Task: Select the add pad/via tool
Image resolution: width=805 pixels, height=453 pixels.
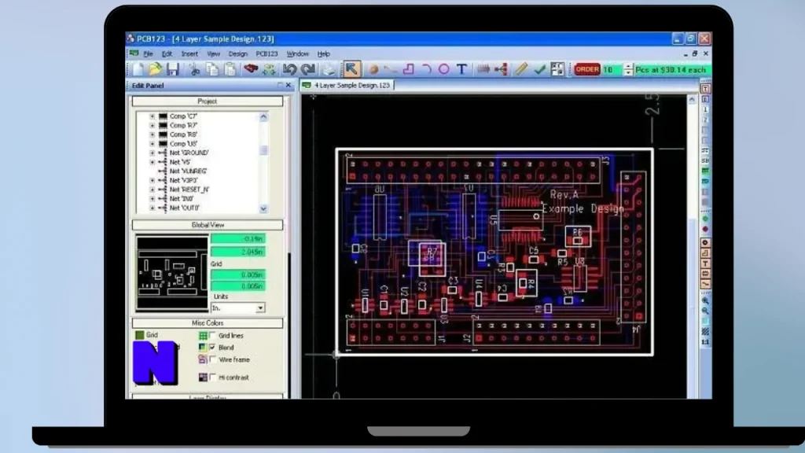Action: point(373,69)
